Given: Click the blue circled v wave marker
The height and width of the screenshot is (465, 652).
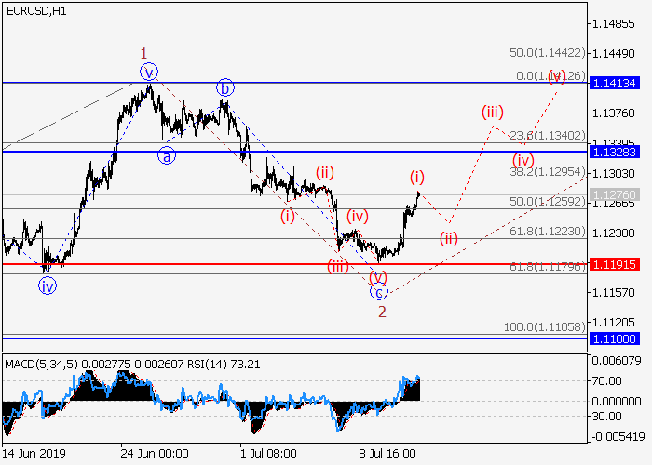Looking at the screenshot, I should 149,72.
